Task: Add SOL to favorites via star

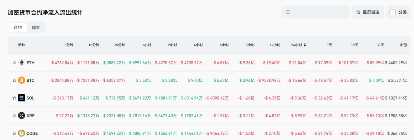Action: (x=14, y=98)
